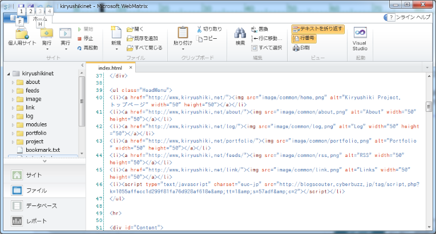The image size is (436, 234).
Task: Click すべて閉じる (Close all)
Action: tap(144, 48)
